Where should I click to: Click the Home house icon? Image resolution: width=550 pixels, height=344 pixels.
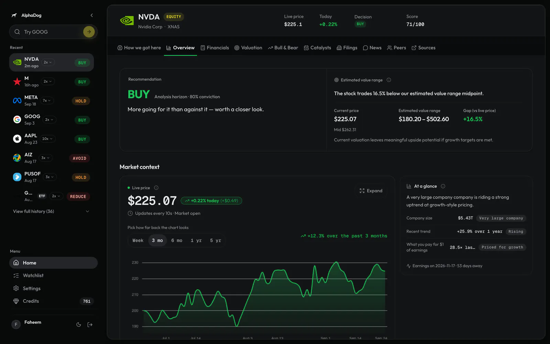click(x=16, y=263)
